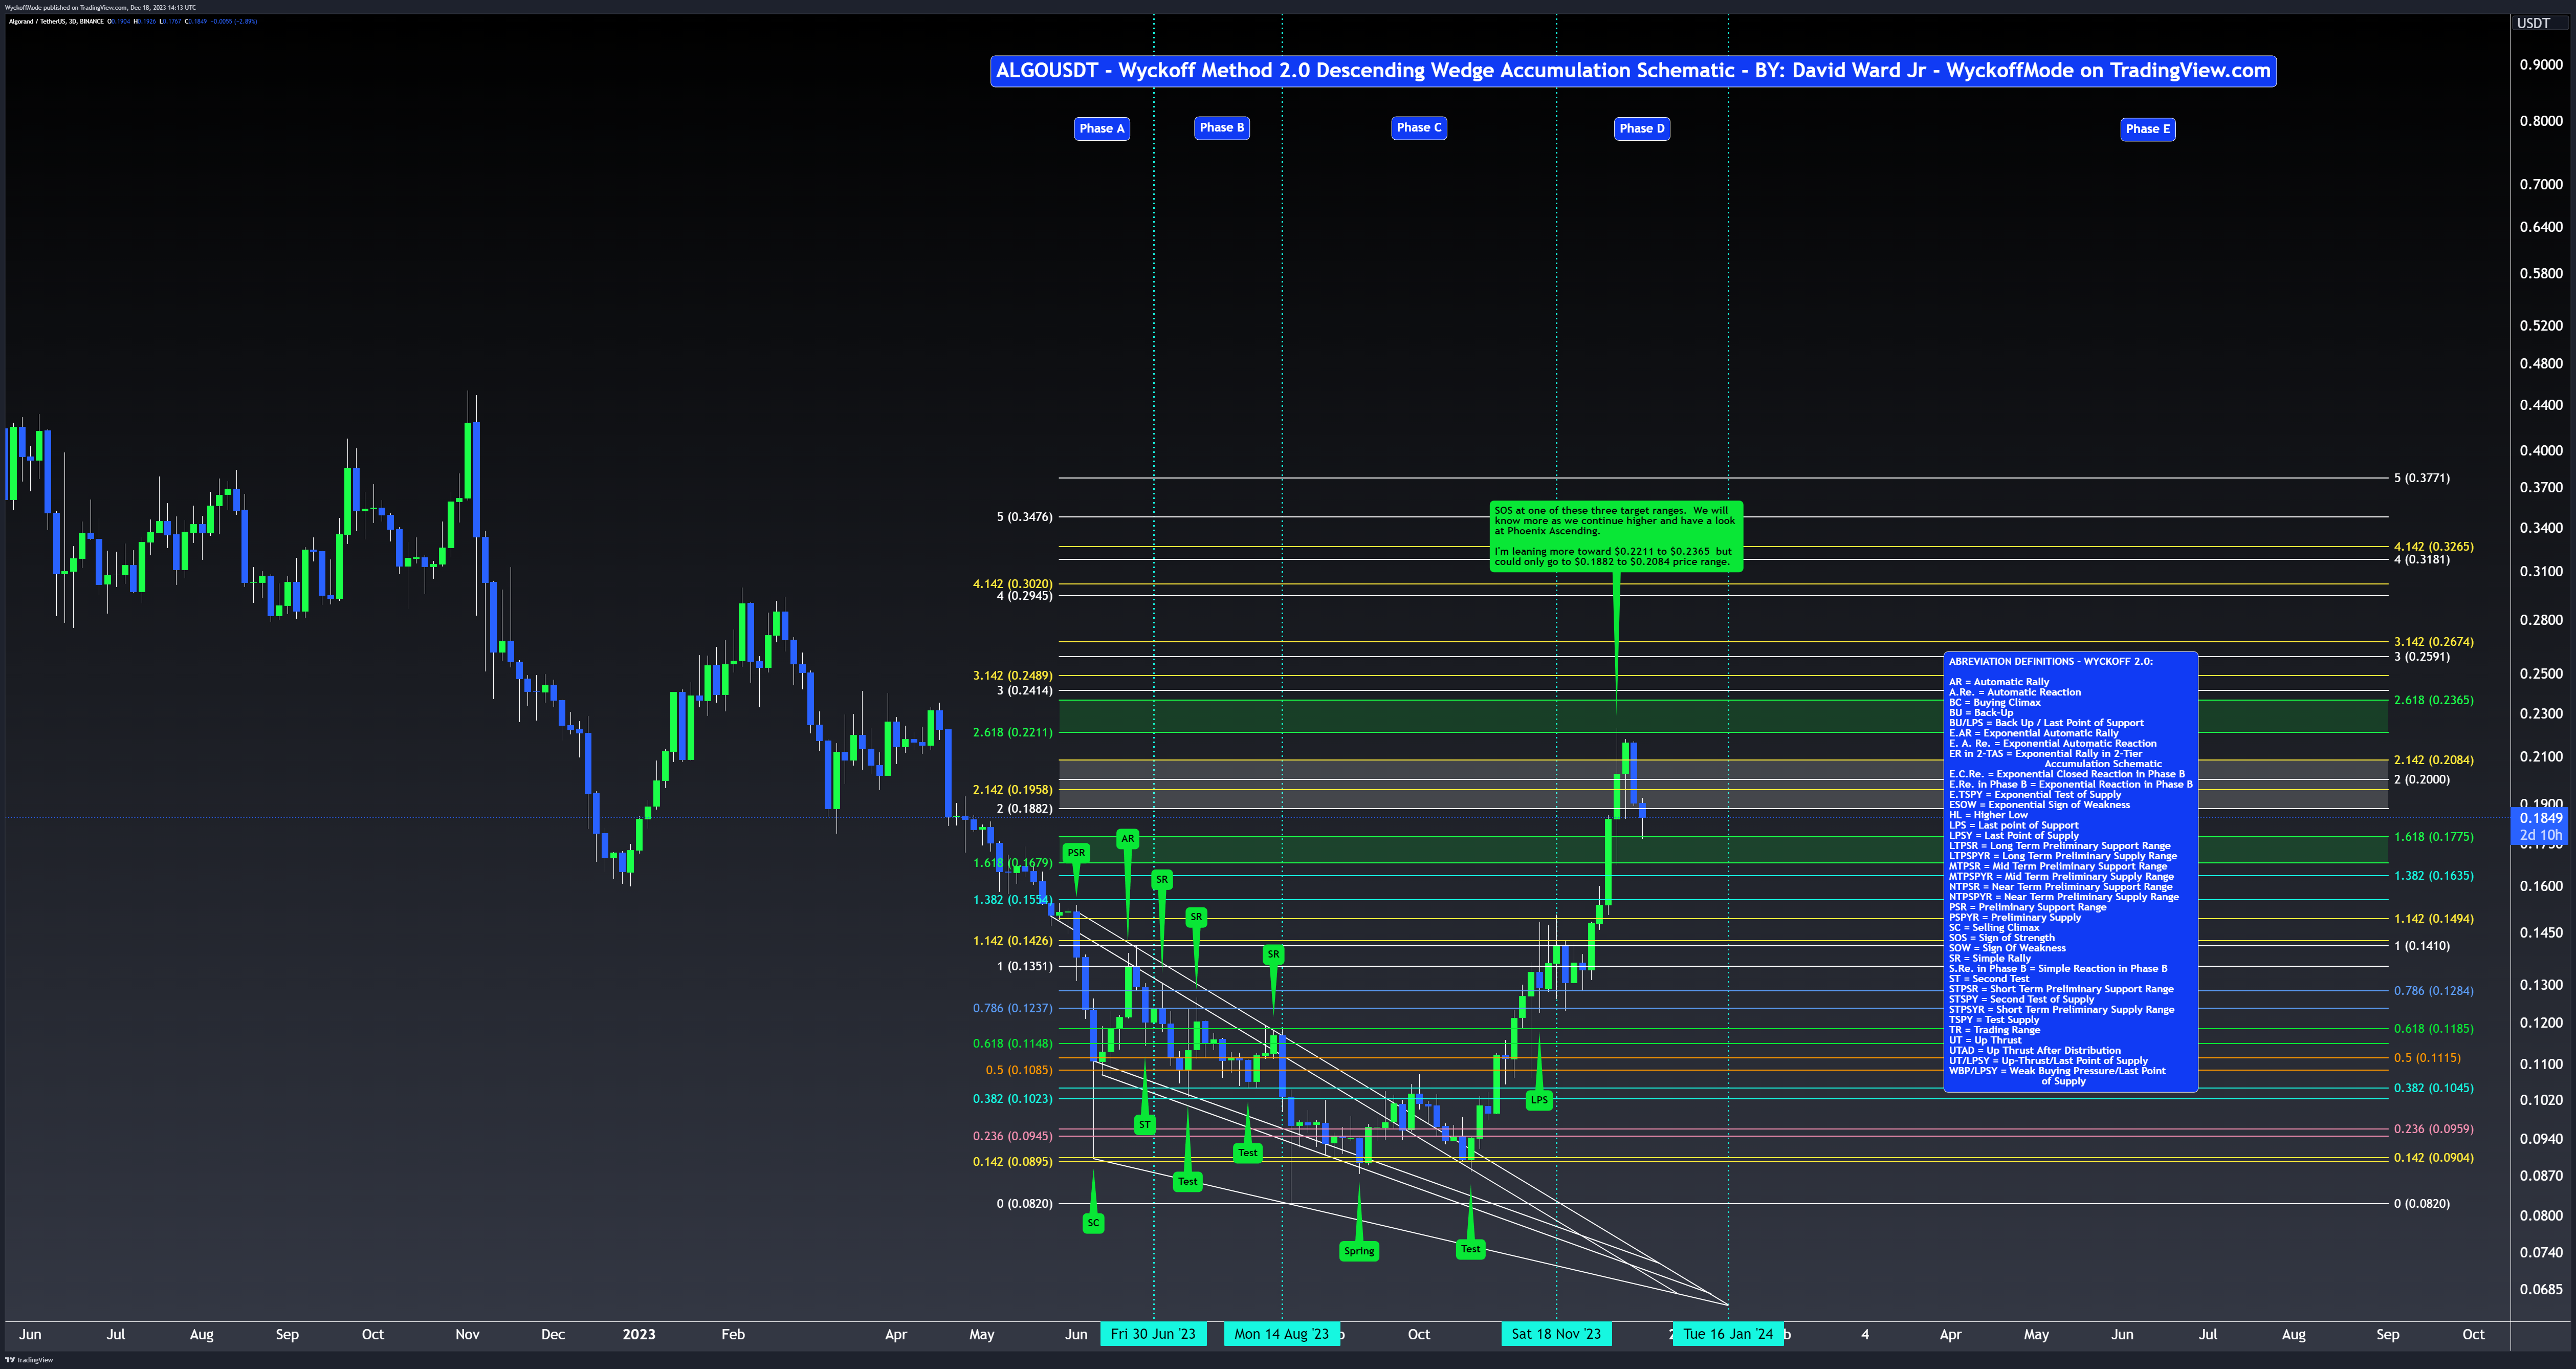Select the green Spring annotation label
The width and height of the screenshot is (2576, 1369).
(x=1359, y=1250)
